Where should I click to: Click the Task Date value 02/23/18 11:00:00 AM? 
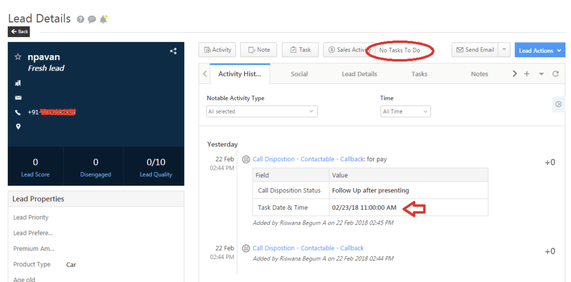point(364,208)
